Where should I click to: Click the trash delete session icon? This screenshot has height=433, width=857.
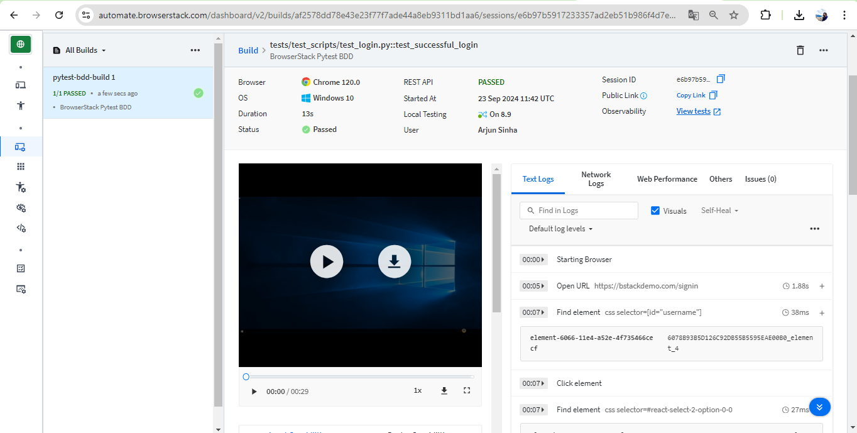point(800,50)
